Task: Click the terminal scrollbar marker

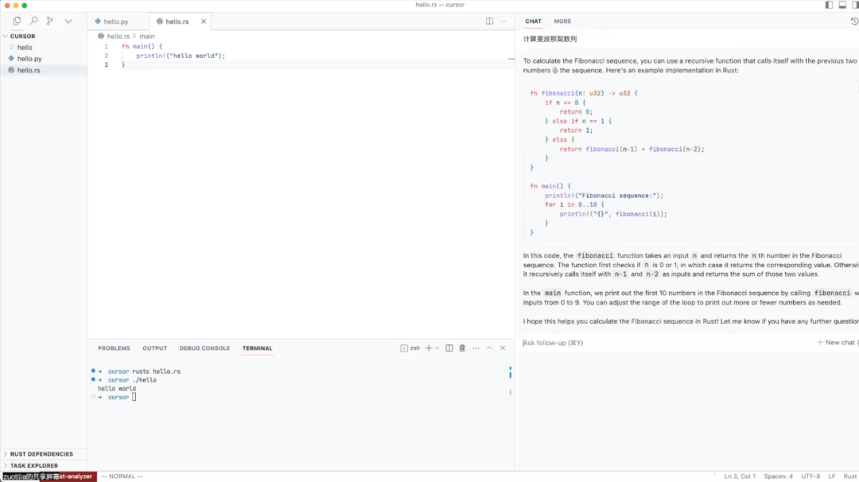Action: click(x=510, y=372)
